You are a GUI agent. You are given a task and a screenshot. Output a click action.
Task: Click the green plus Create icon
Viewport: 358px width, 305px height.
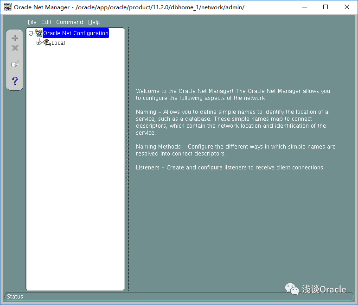coord(15,38)
